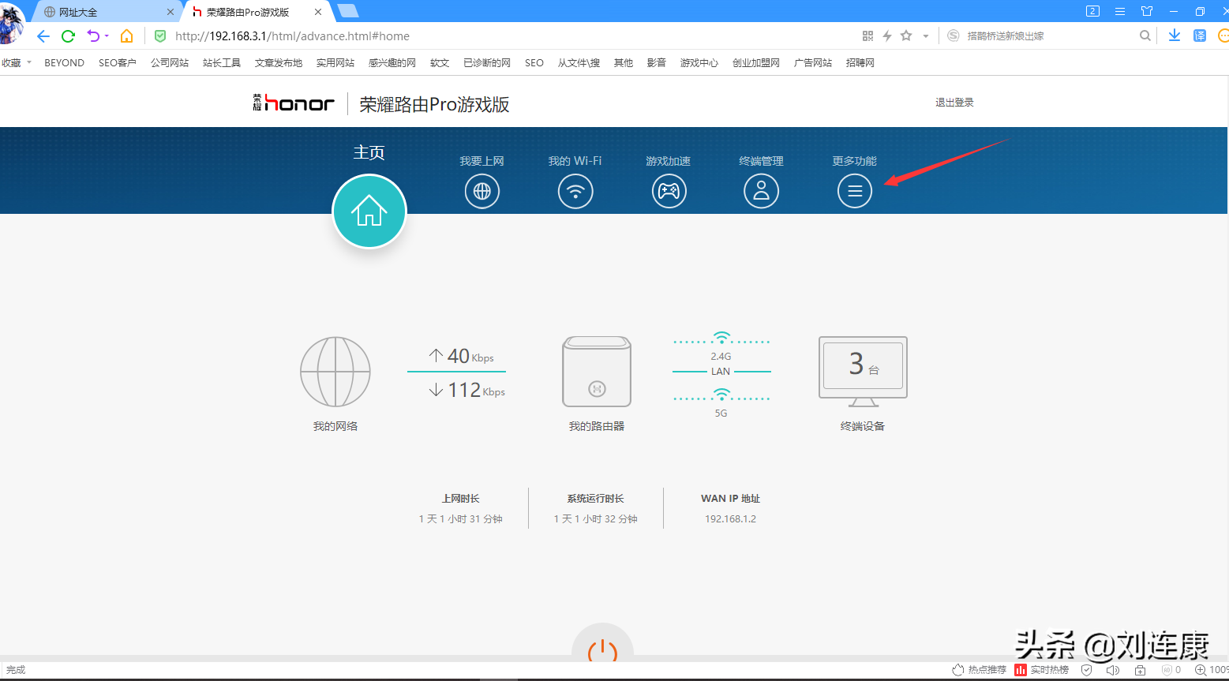Screen dimensions: 1229x681
Task: Close the 网址大全 tab
Action: pyautogui.click(x=170, y=12)
